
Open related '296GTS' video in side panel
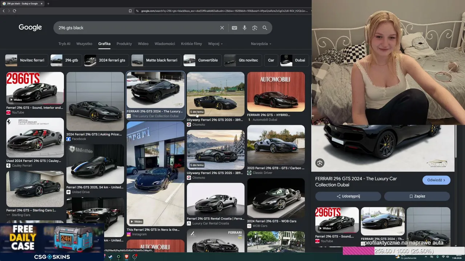[337, 220]
